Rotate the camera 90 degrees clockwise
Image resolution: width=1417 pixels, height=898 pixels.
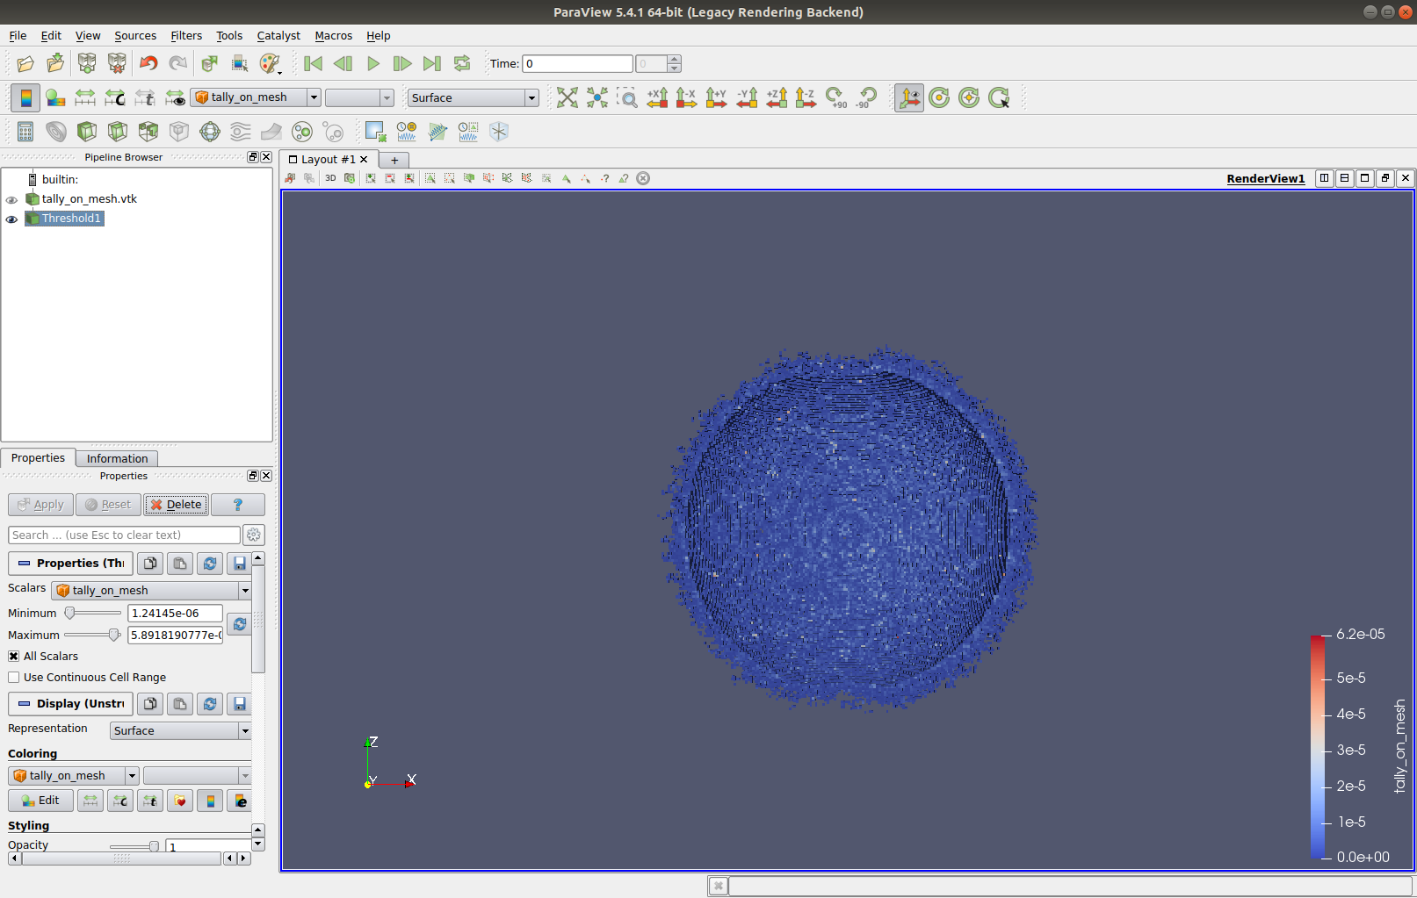[x=835, y=97]
